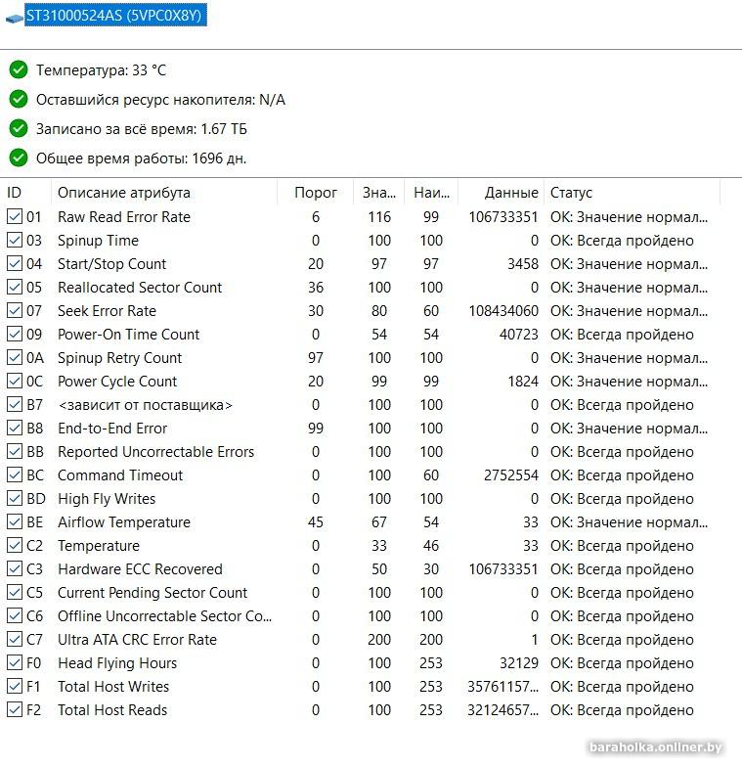Image resolution: width=742 pixels, height=768 pixels.
Task: Click the Наи... column header
Action: click(x=431, y=193)
